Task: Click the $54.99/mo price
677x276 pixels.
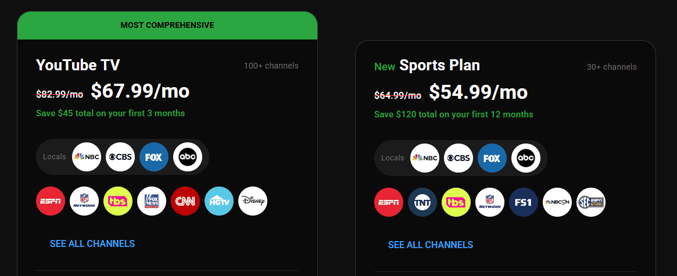Action: pyautogui.click(x=478, y=92)
